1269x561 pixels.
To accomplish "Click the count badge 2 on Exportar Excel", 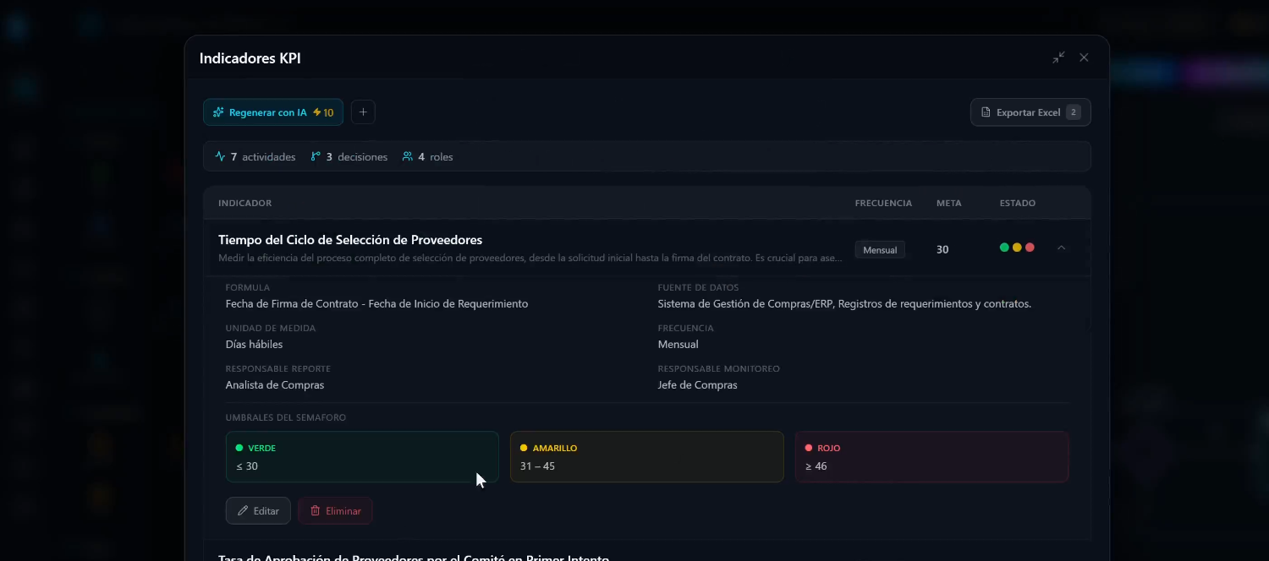I will (x=1074, y=112).
